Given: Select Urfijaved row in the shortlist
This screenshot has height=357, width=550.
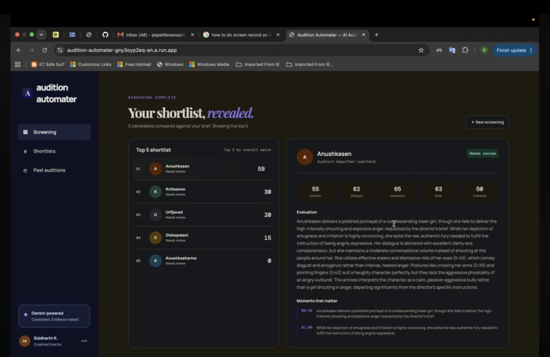Looking at the screenshot, I should coord(203,215).
